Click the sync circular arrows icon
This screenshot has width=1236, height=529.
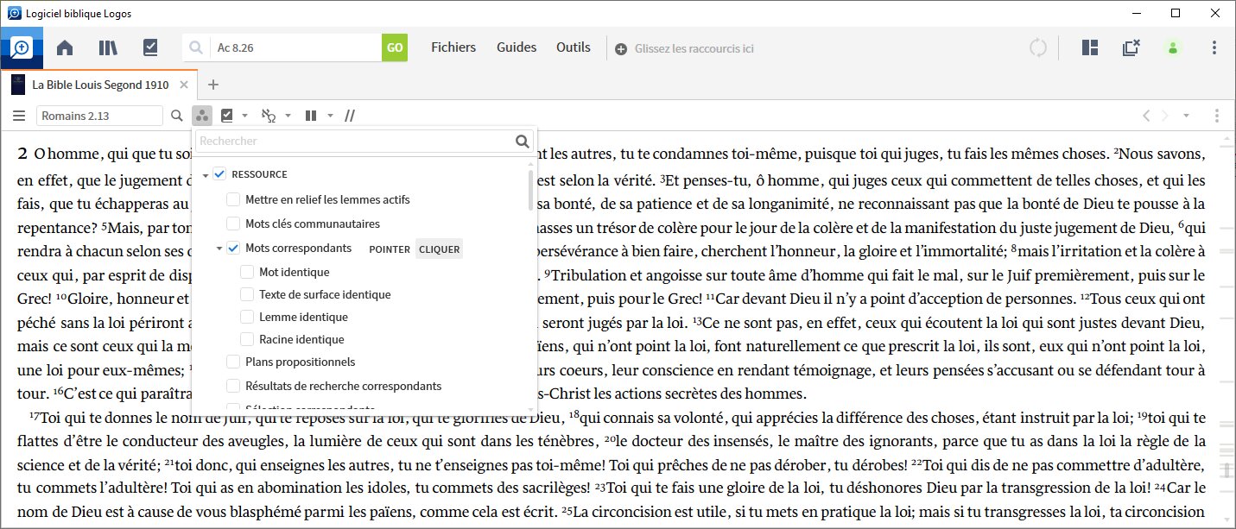1038,48
